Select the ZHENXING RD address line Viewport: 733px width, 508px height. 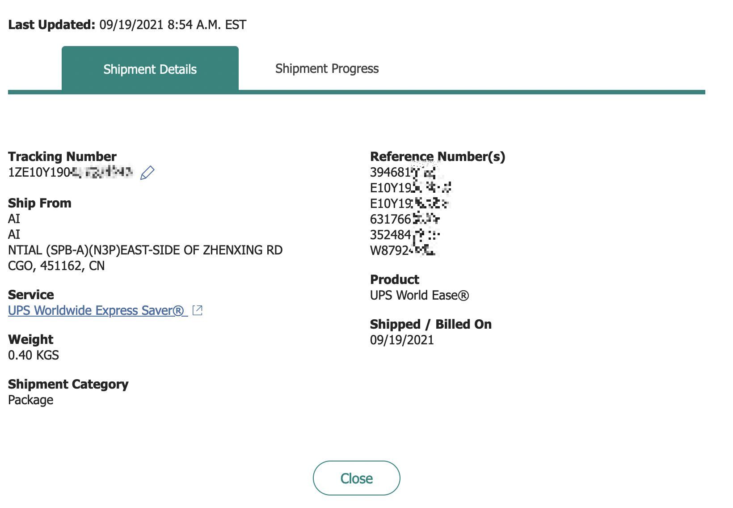point(145,250)
